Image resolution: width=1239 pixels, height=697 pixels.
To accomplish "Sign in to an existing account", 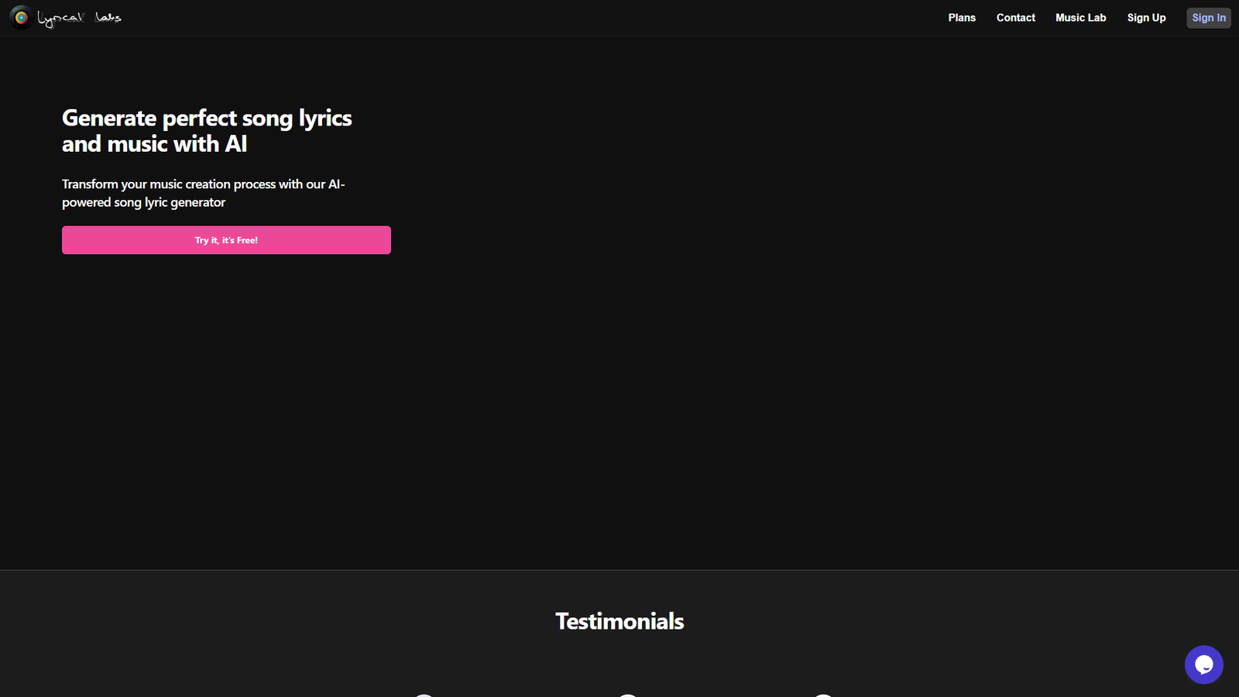I will tap(1209, 17).
